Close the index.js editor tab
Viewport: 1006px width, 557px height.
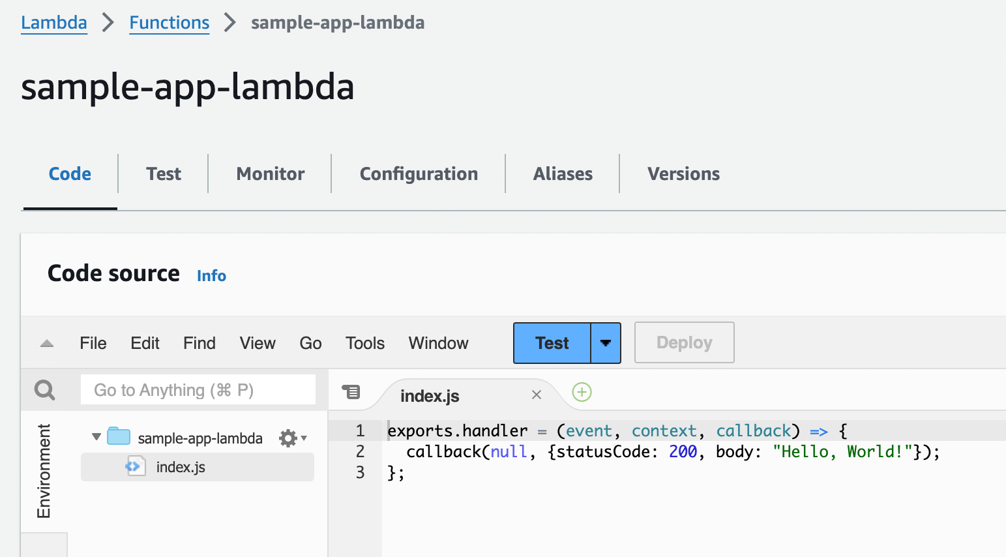(537, 395)
